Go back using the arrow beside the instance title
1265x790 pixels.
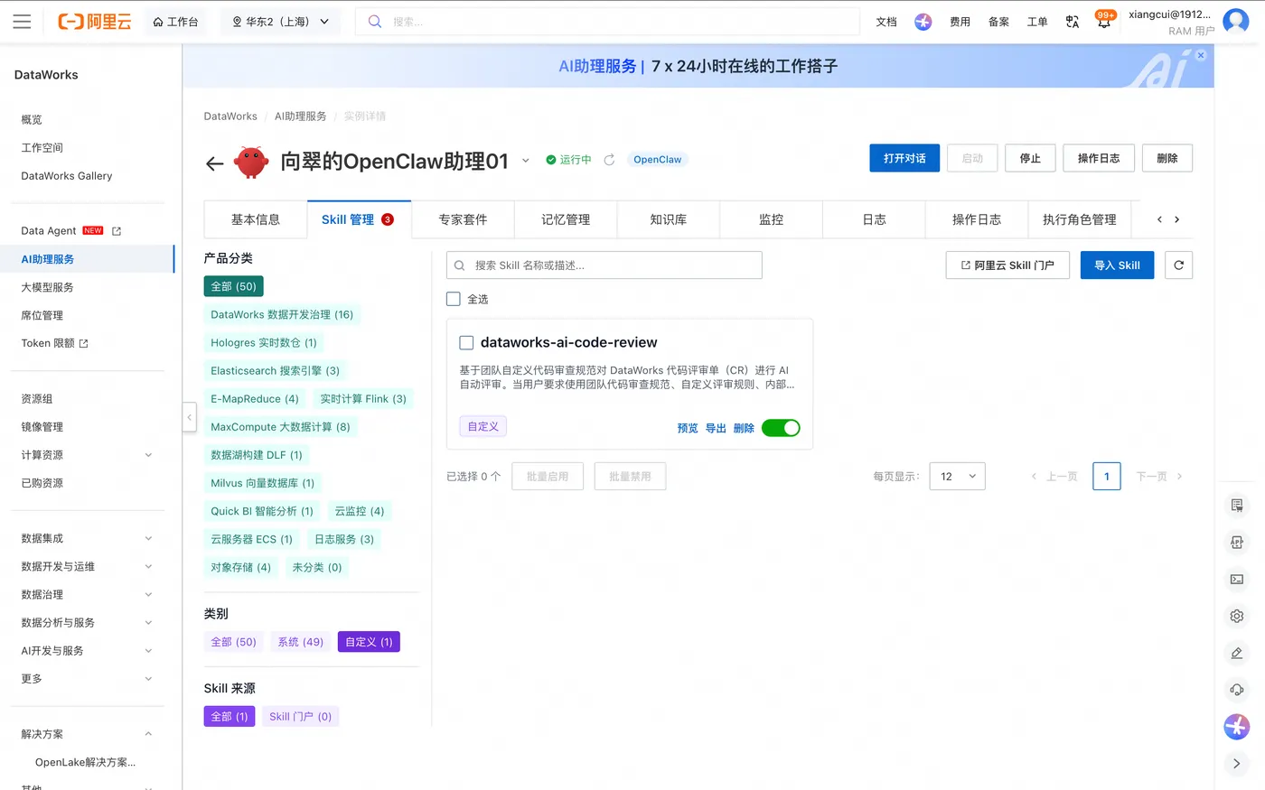click(x=214, y=163)
